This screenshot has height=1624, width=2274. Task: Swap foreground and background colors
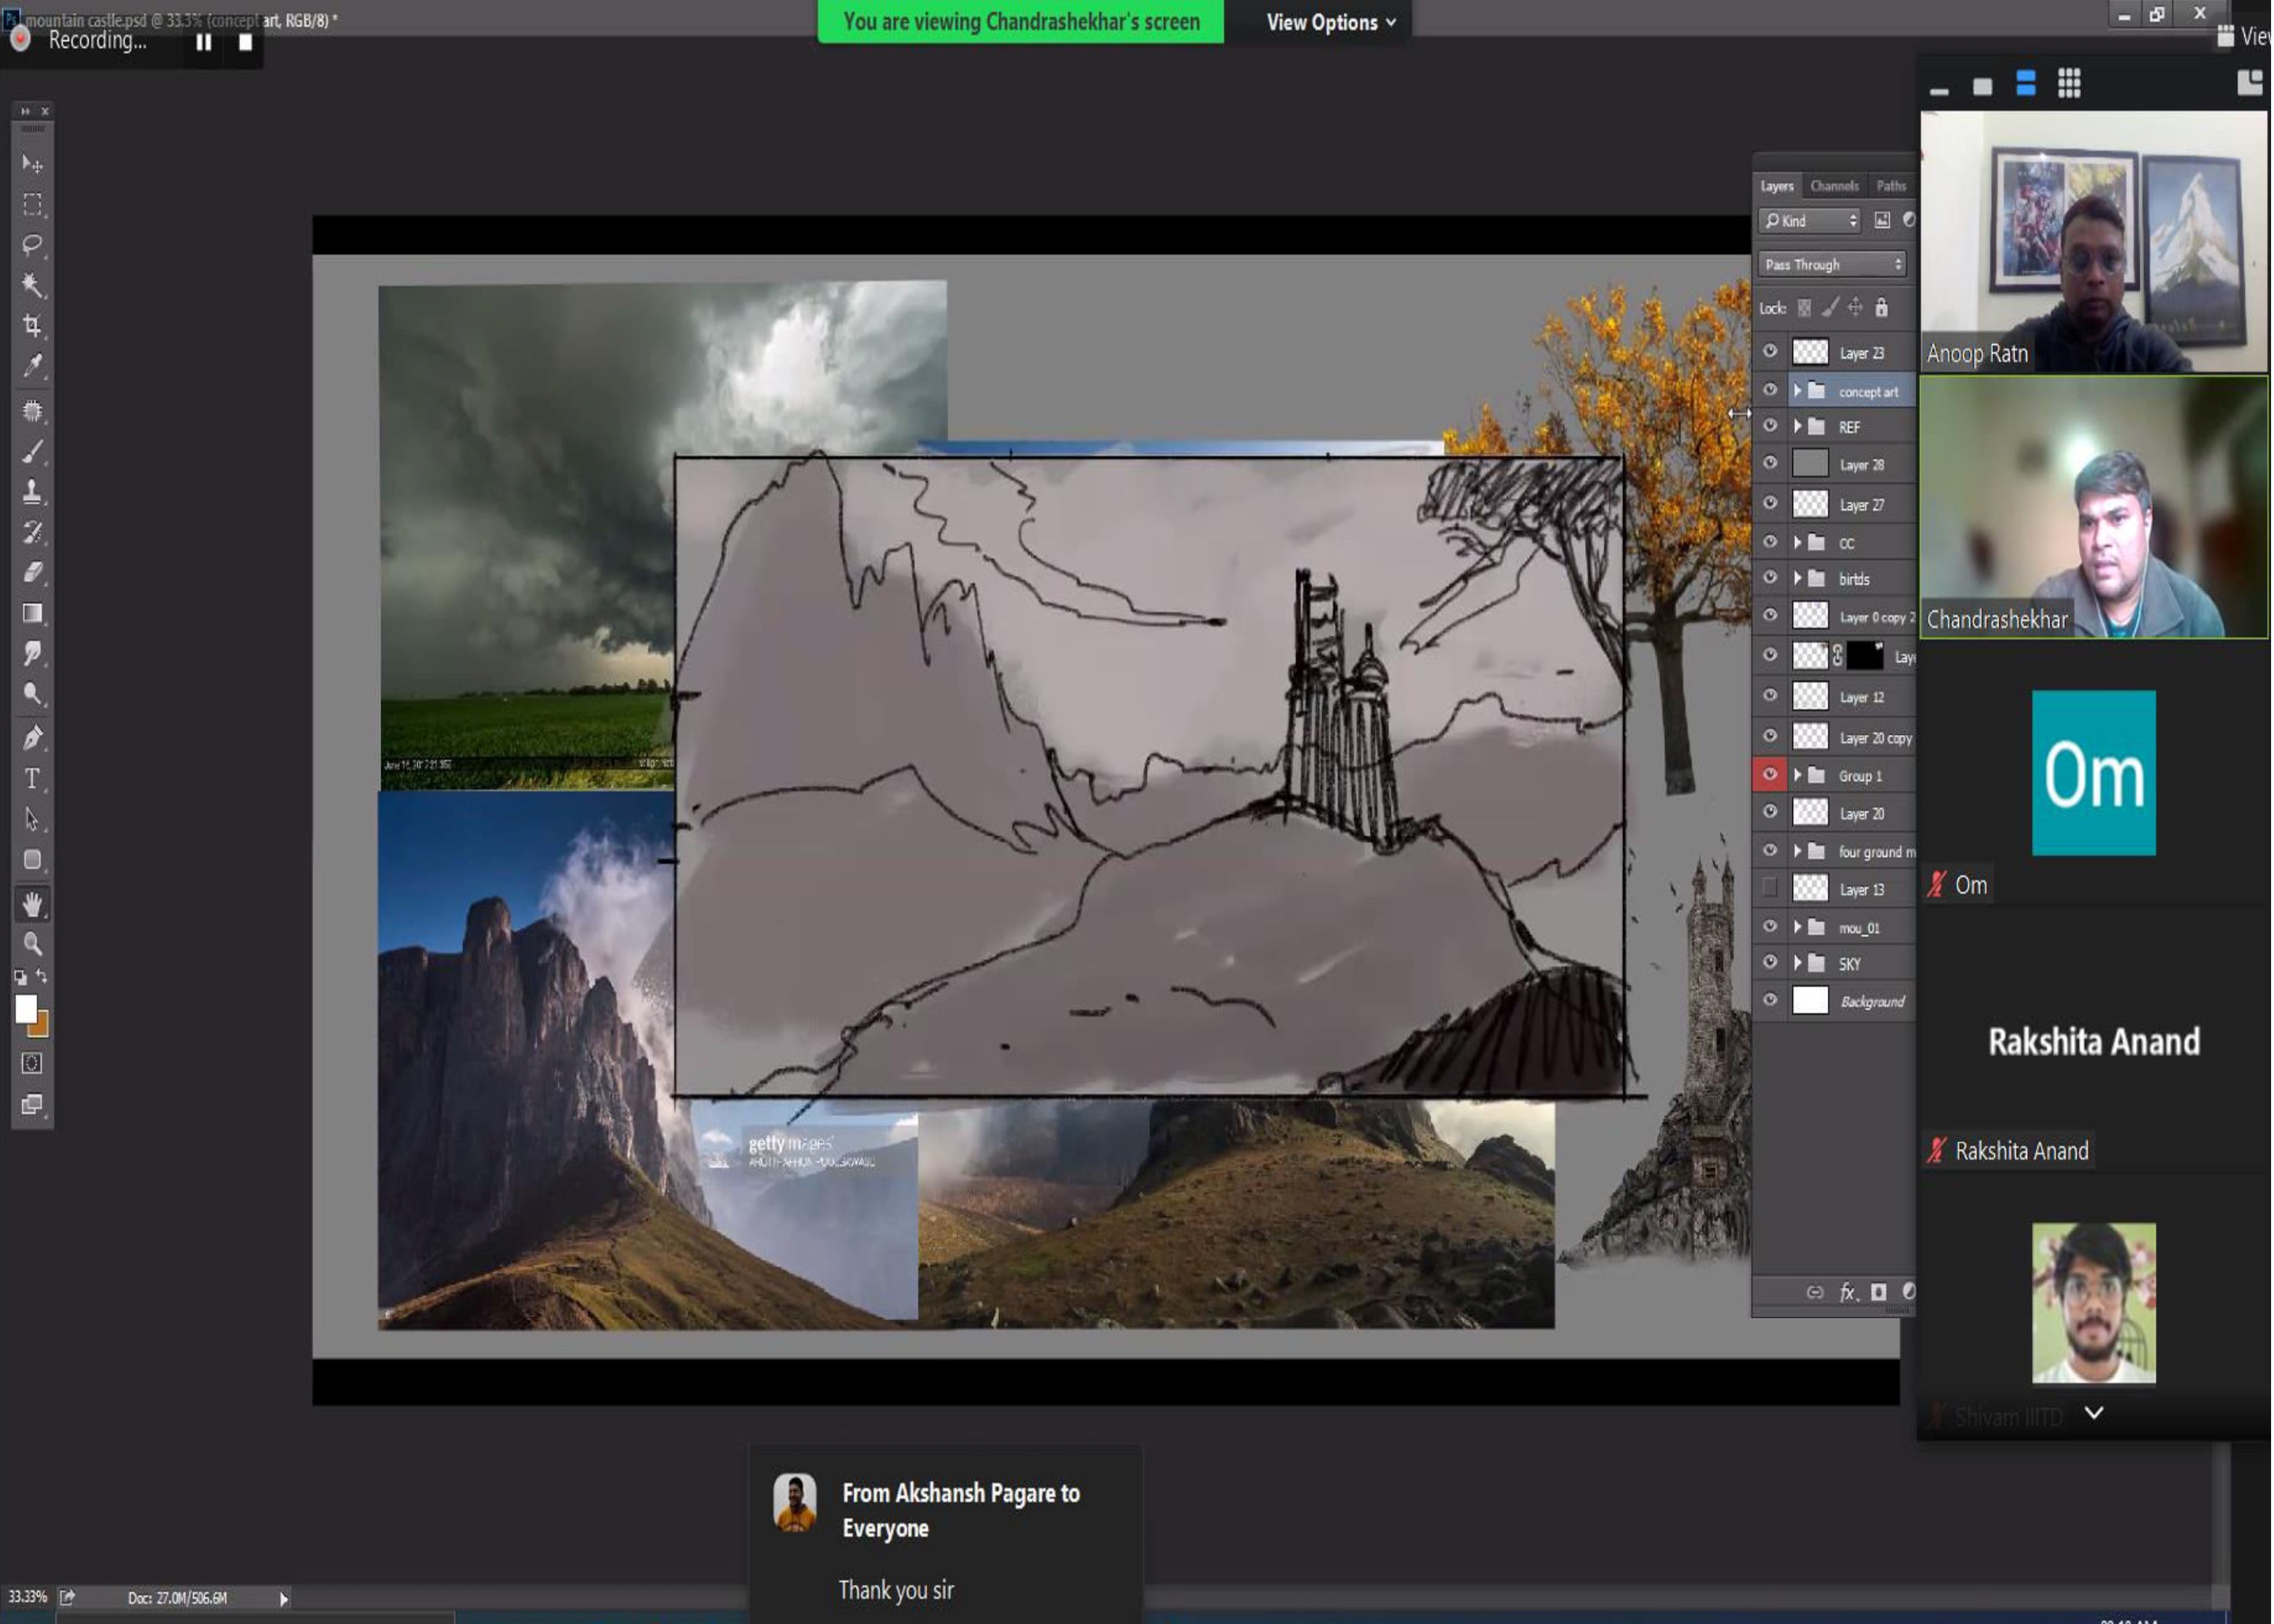click(x=41, y=975)
